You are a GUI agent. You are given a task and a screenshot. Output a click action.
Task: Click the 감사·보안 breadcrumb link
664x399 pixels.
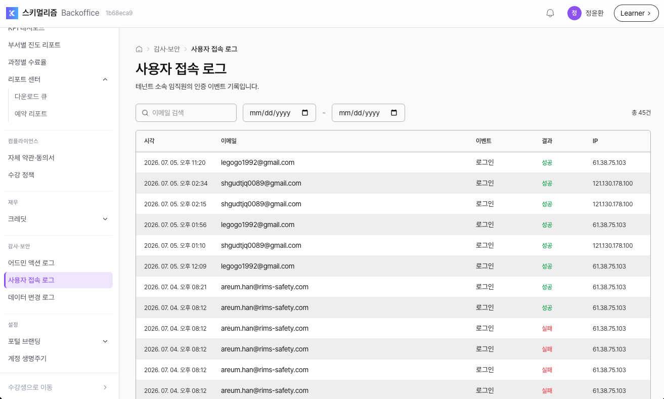click(x=167, y=49)
